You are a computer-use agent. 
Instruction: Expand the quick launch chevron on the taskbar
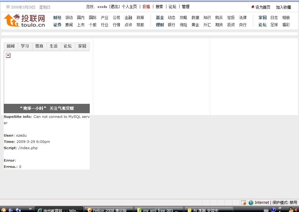pos(30,209)
